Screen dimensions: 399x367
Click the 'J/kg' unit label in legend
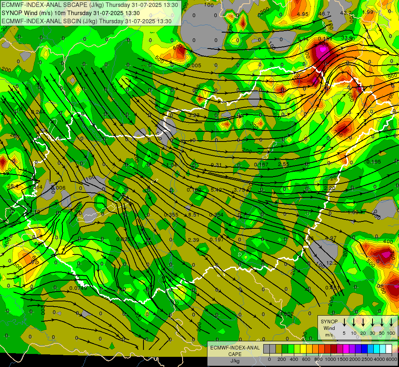[235, 361]
